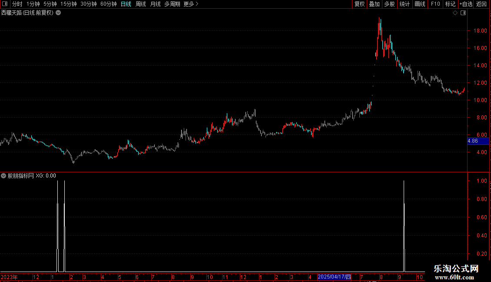
Task: Open dropdown beside 西藏天路 chart title
Action: tap(58, 13)
